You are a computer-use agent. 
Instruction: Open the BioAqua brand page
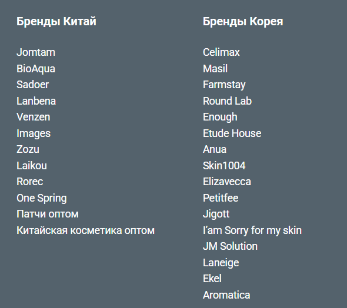tap(36, 69)
